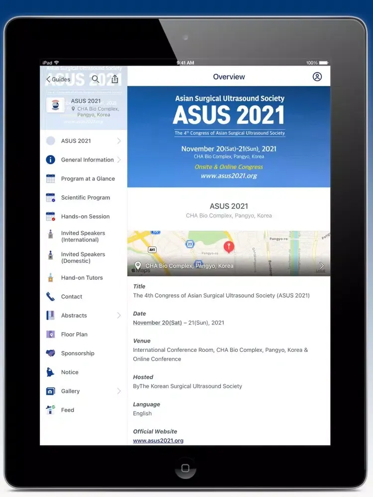Tap the Apple Maps logo
The height and width of the screenshot is (497, 373).
(141, 270)
